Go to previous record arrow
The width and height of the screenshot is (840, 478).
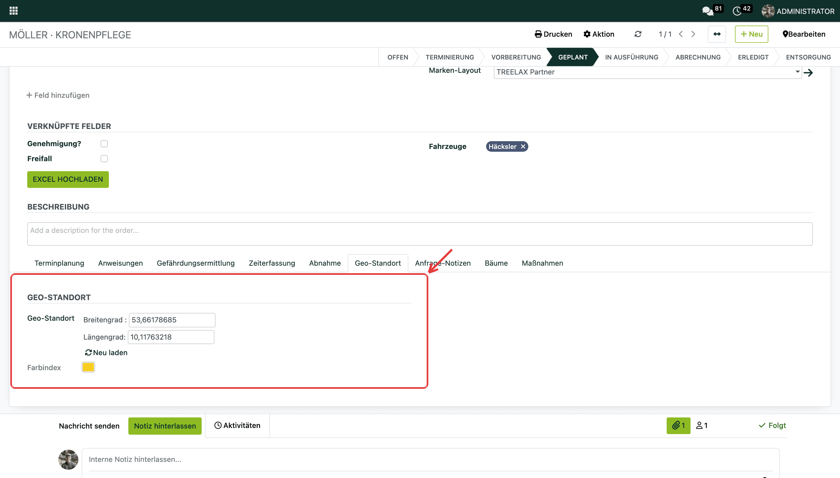coord(681,34)
